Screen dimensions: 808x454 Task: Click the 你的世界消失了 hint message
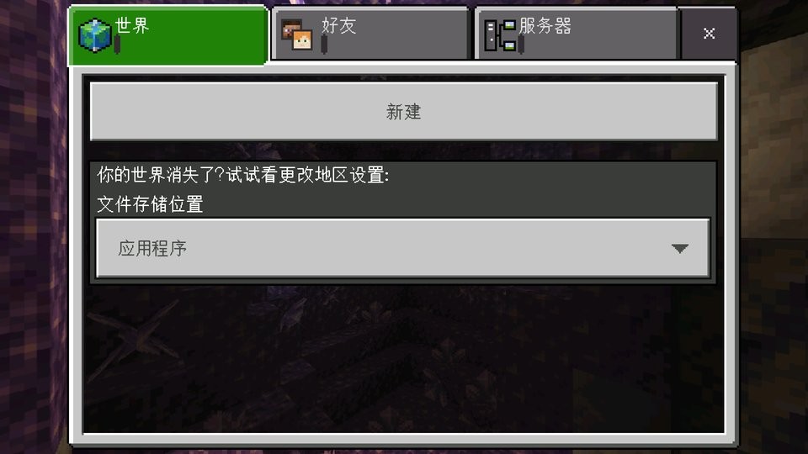coord(242,175)
